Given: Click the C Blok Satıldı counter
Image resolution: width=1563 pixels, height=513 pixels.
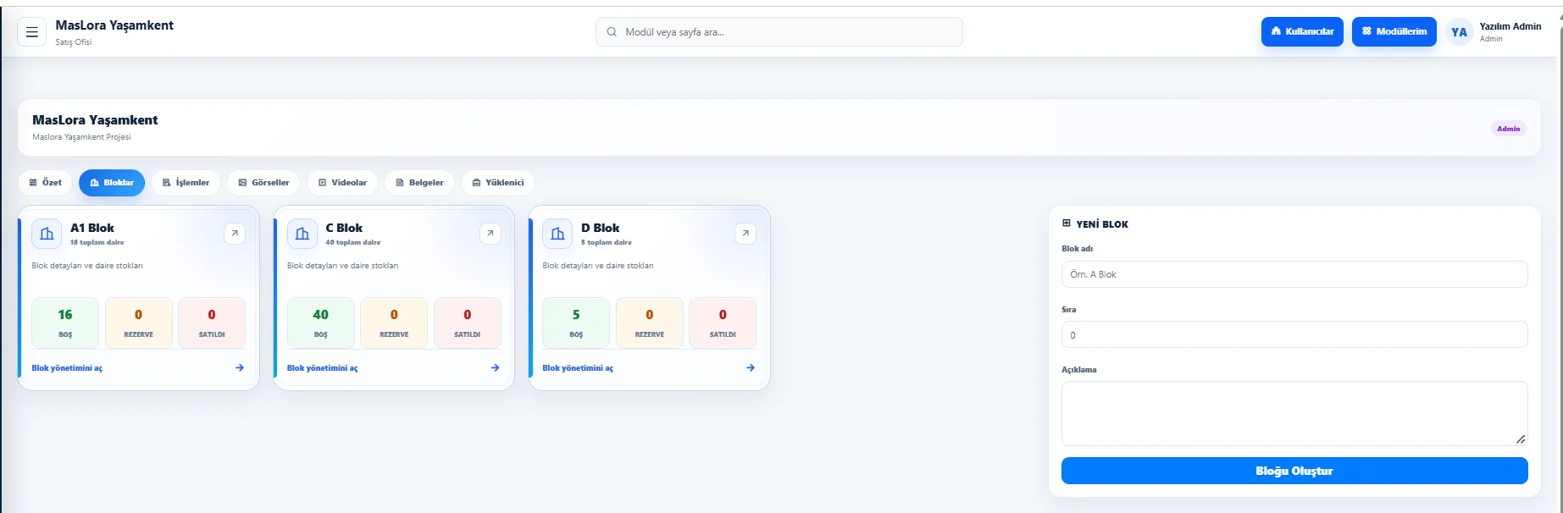Looking at the screenshot, I should click(468, 323).
